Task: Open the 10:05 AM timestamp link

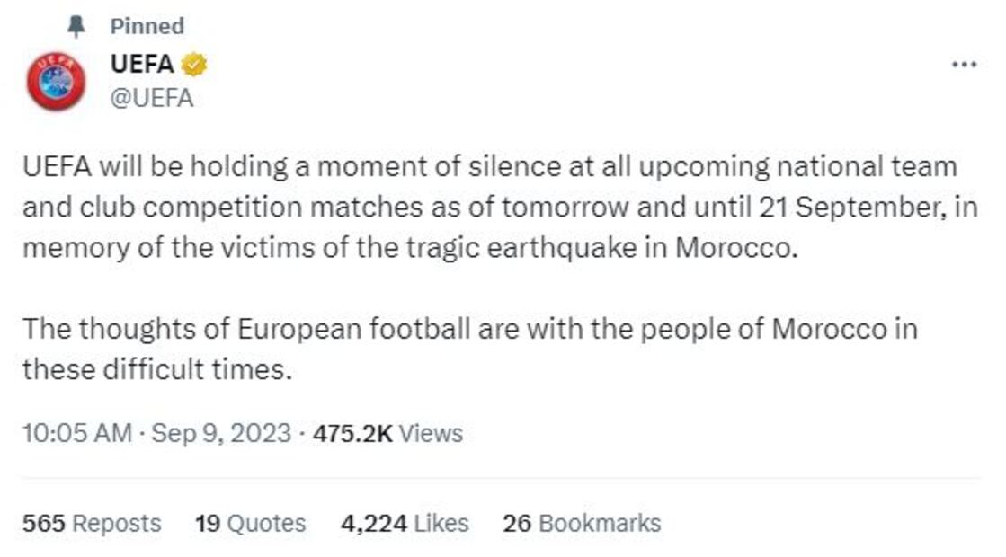Action: coord(77,433)
